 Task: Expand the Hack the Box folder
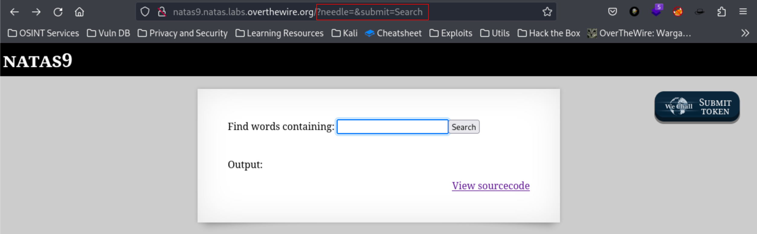(549, 33)
